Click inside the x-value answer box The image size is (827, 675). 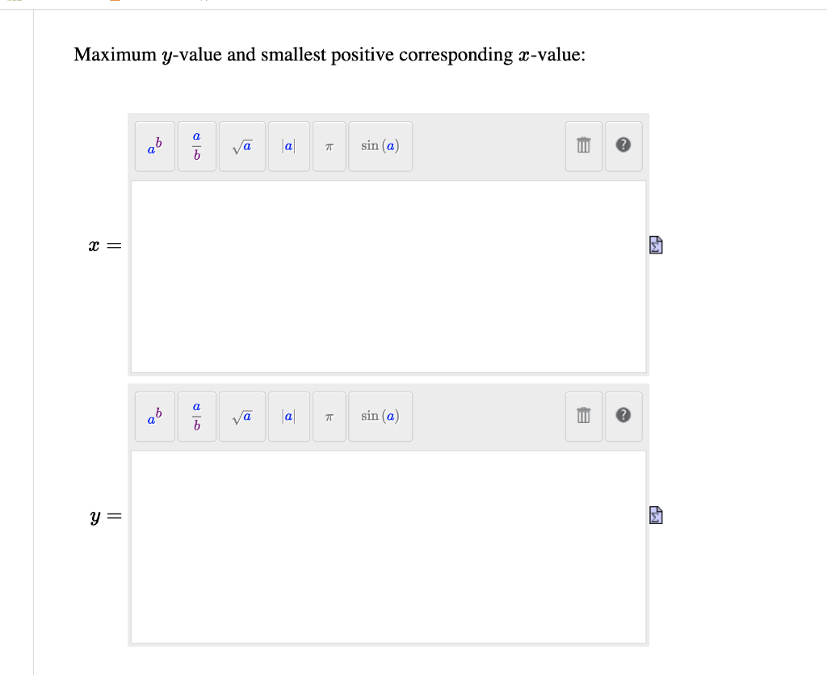click(x=388, y=275)
